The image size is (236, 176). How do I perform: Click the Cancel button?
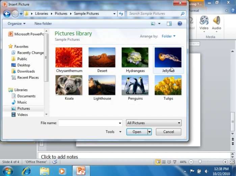tap(168, 132)
